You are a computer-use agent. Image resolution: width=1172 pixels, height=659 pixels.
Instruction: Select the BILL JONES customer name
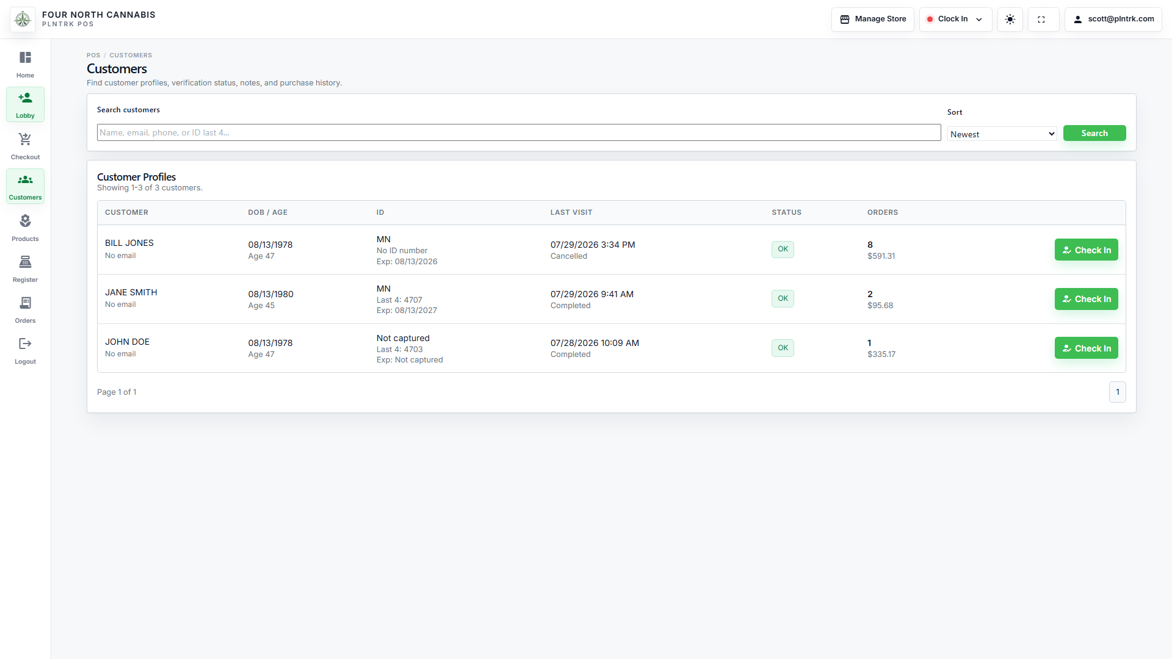[129, 243]
